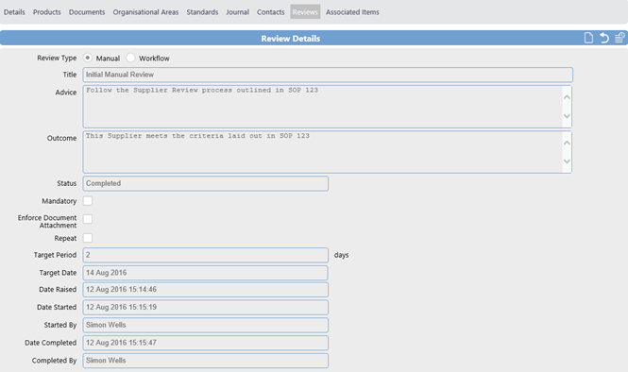Select the Manual review type radio button
This screenshot has height=372, width=628.
[87, 58]
